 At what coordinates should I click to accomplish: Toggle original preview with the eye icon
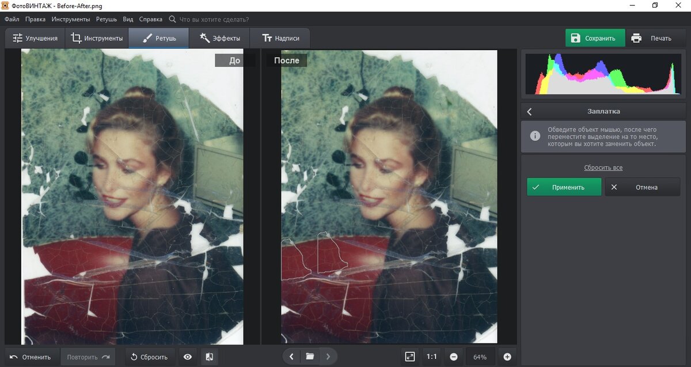188,357
